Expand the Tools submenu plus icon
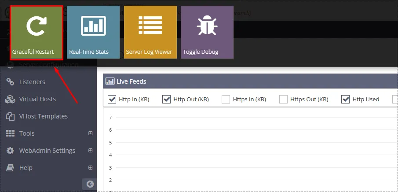Viewport: 398px width, 192px height. tap(90, 133)
